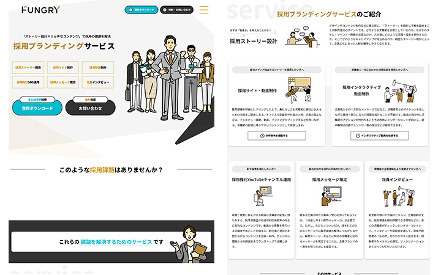Select the 採用ストーリー tag
441x275 pixels.
[28, 67]
